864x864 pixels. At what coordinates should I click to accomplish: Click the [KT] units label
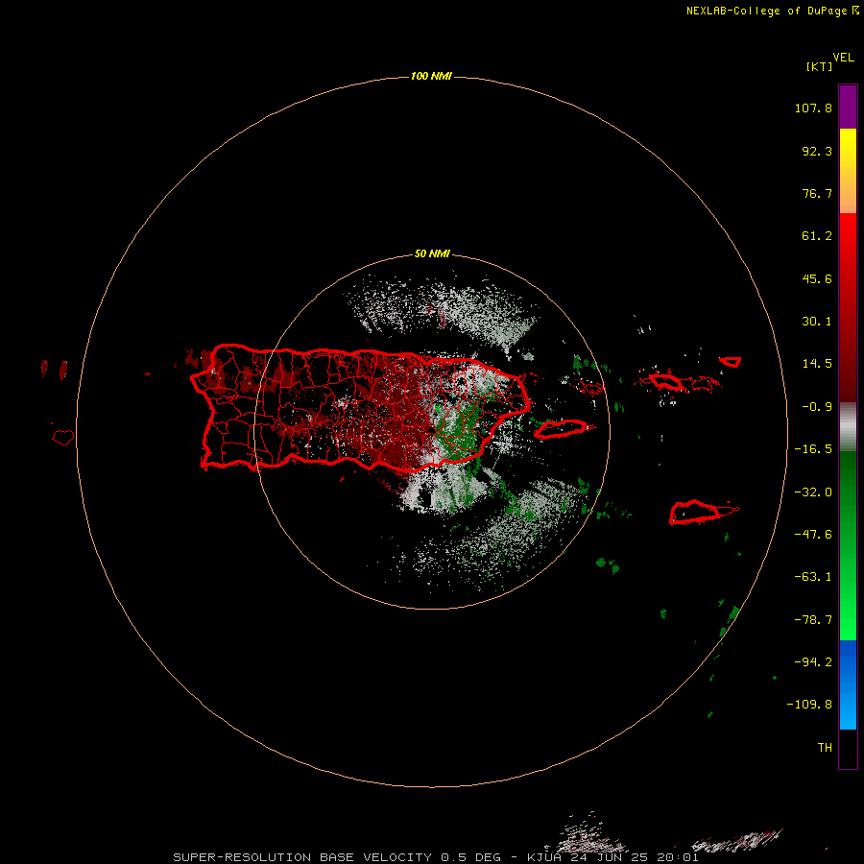820,66
